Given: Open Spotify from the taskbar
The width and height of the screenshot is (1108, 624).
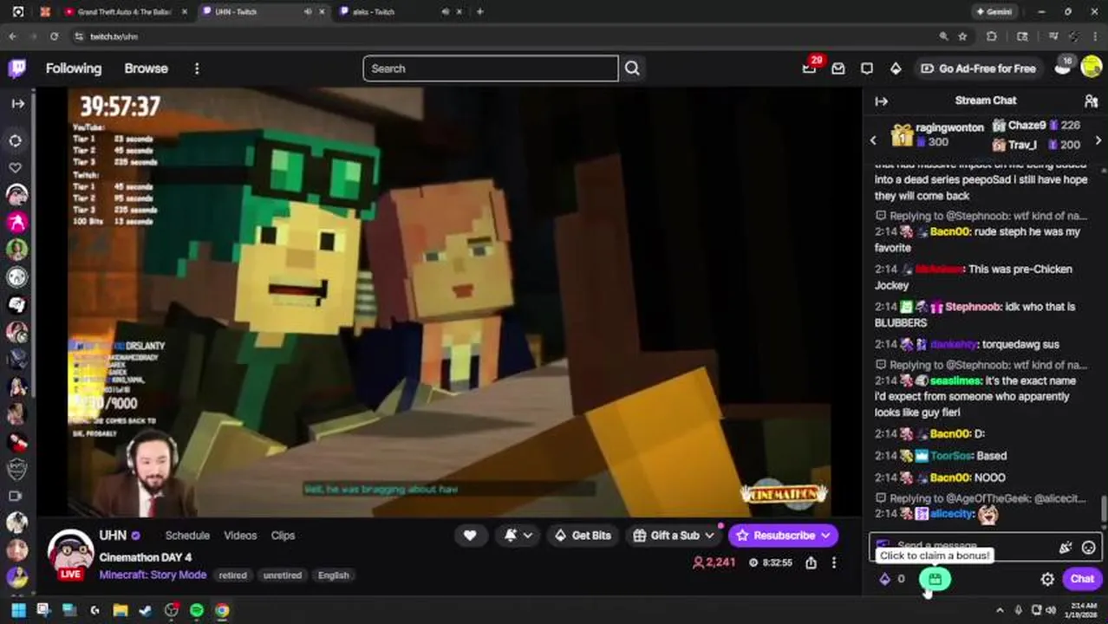Looking at the screenshot, I should tap(197, 610).
